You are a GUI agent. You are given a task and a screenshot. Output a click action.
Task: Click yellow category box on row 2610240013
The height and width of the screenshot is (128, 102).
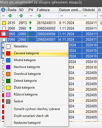pos(4,23)
